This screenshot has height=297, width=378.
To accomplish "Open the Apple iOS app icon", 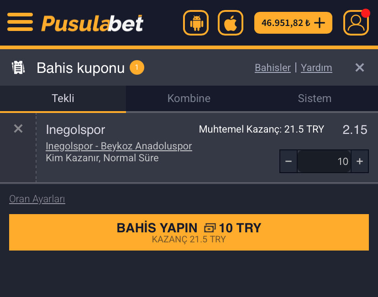I will 231,23.
